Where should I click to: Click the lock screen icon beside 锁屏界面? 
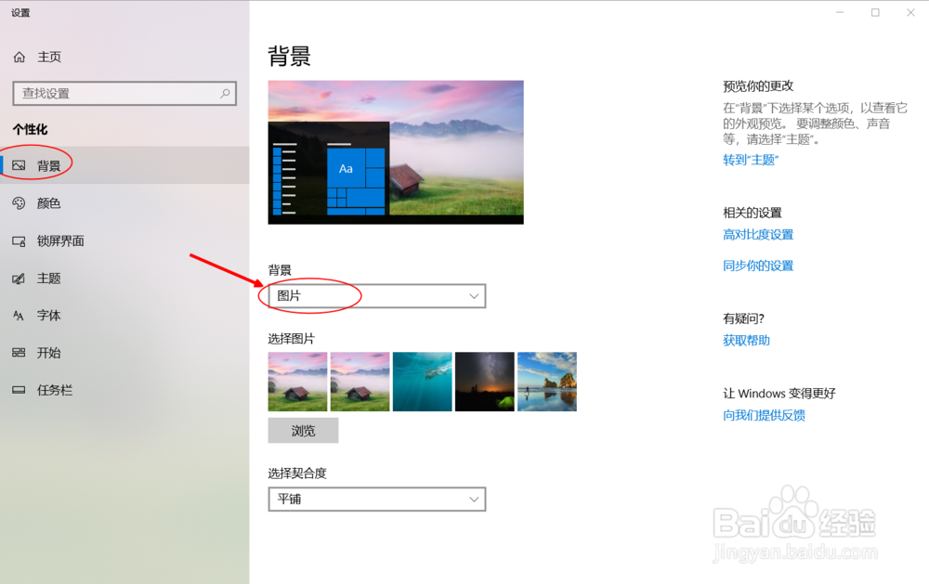[x=19, y=241]
